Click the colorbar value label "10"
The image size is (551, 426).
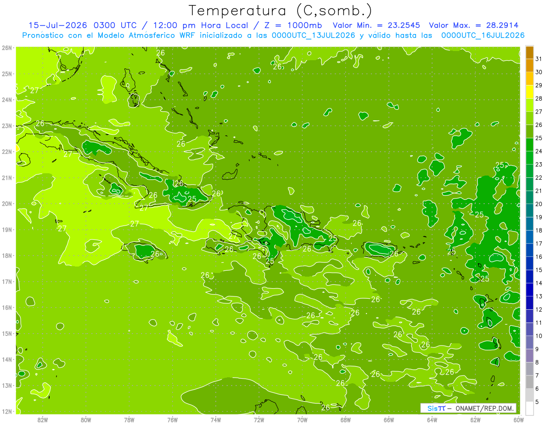pyautogui.click(x=539, y=336)
